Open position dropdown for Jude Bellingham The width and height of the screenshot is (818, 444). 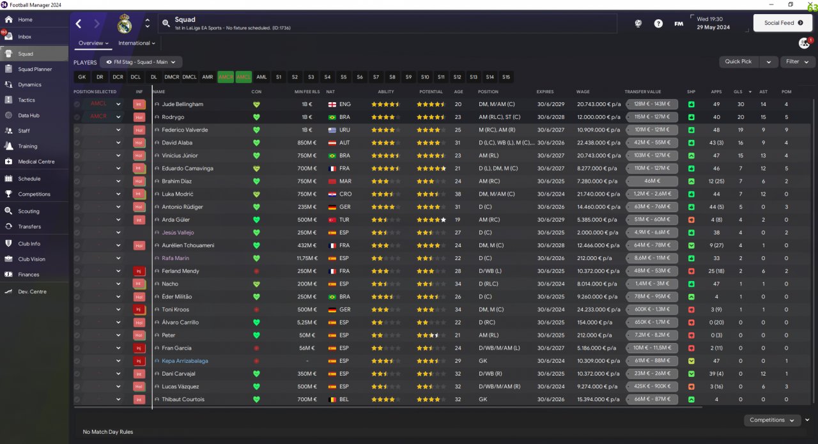[118, 104]
